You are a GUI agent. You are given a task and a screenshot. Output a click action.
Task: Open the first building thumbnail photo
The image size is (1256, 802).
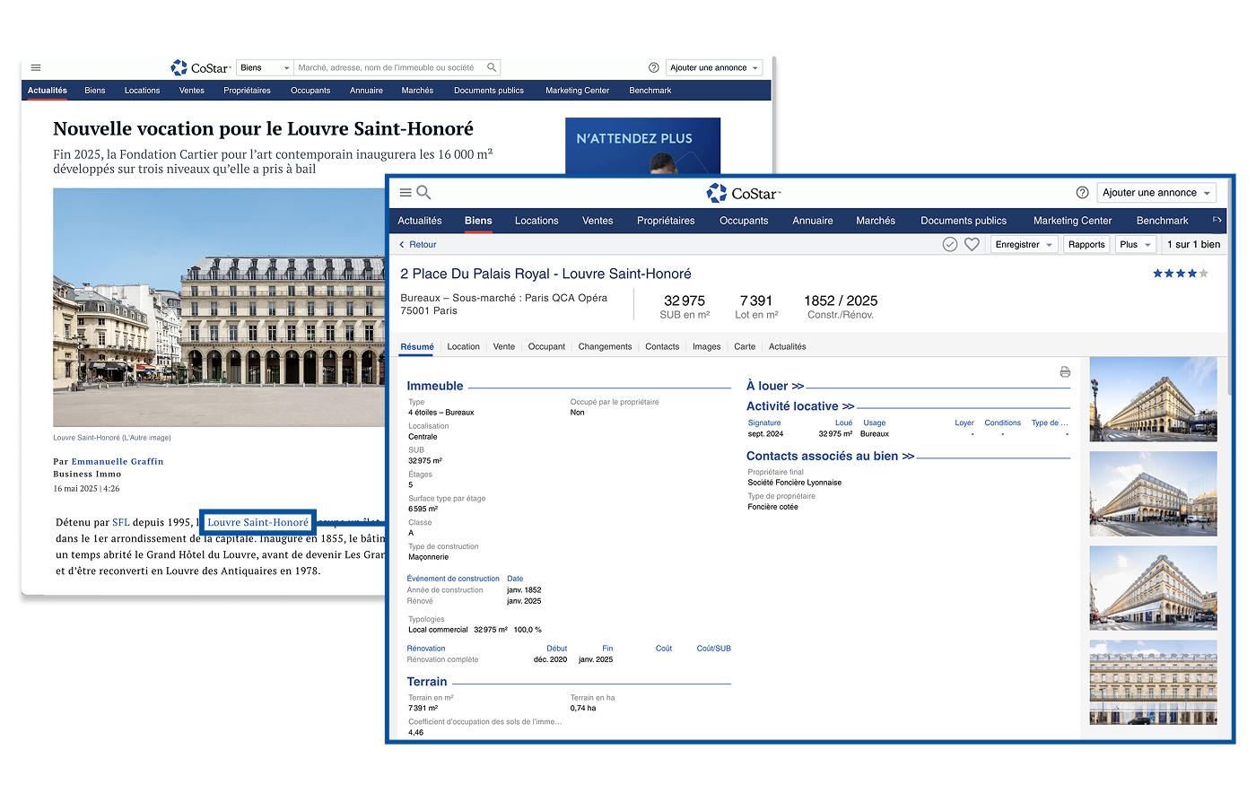click(1153, 399)
